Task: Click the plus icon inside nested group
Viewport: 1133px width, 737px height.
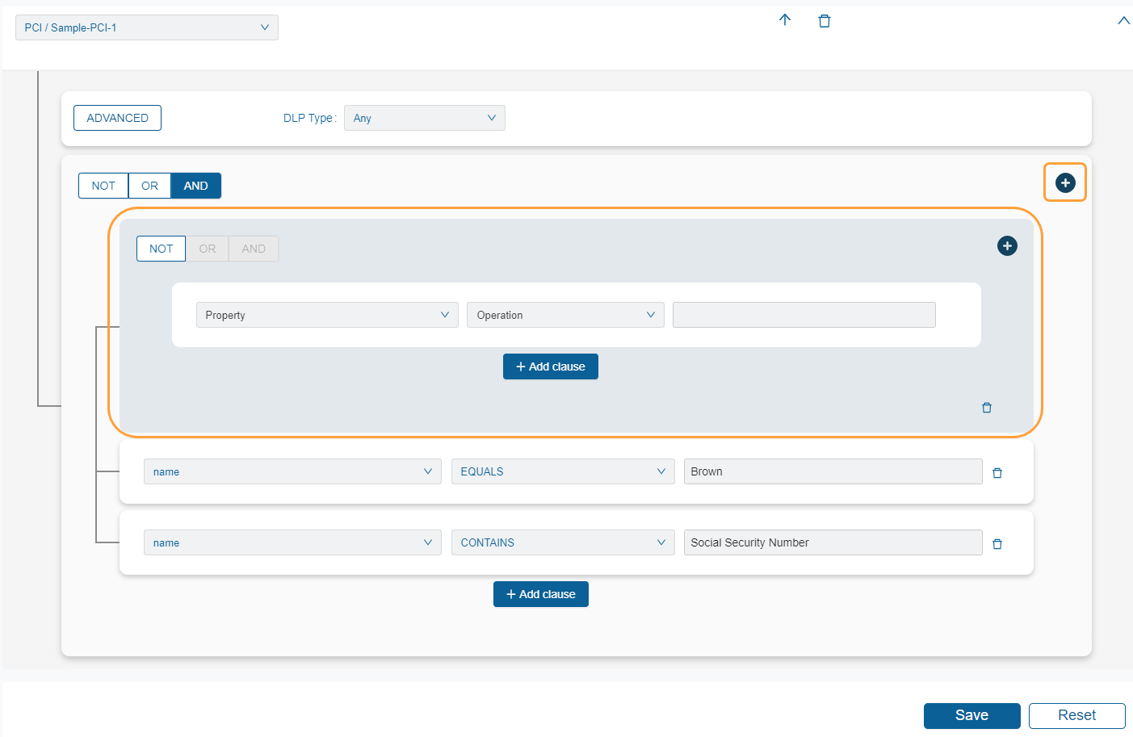Action: (1007, 246)
